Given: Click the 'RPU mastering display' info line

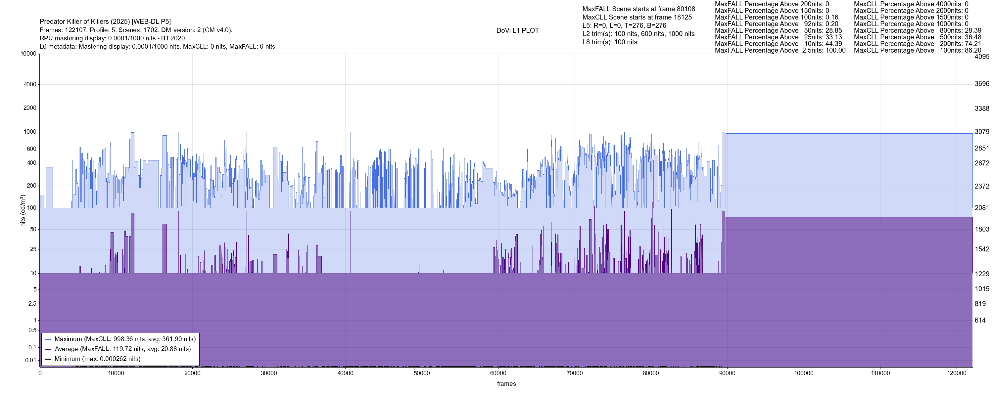Looking at the screenshot, I should coord(112,38).
